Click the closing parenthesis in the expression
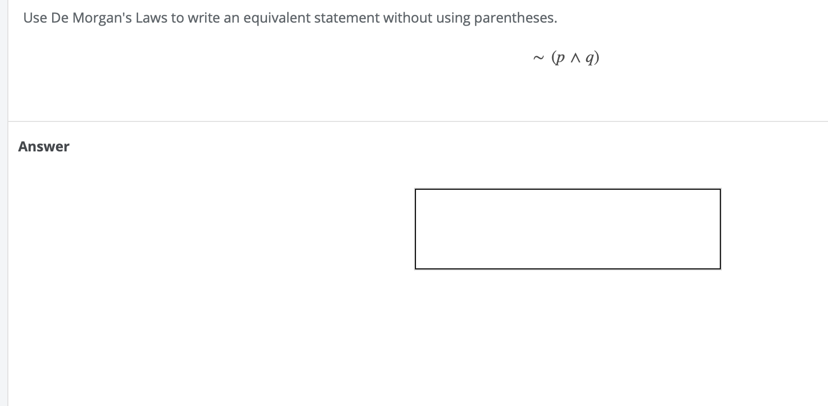828x406 pixels. (x=596, y=58)
